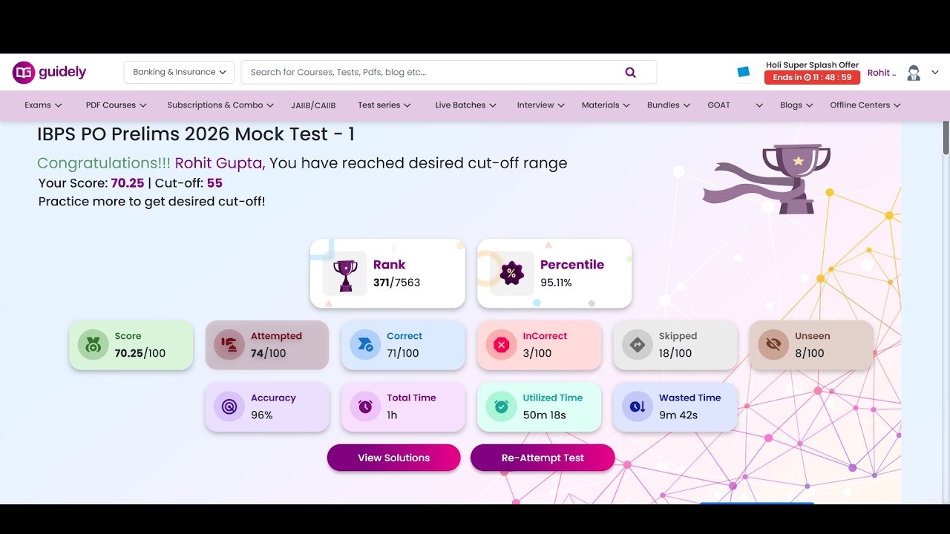Click the name Rohit Gupta in the congratulations line
This screenshot has height=534, width=950.
(219, 163)
